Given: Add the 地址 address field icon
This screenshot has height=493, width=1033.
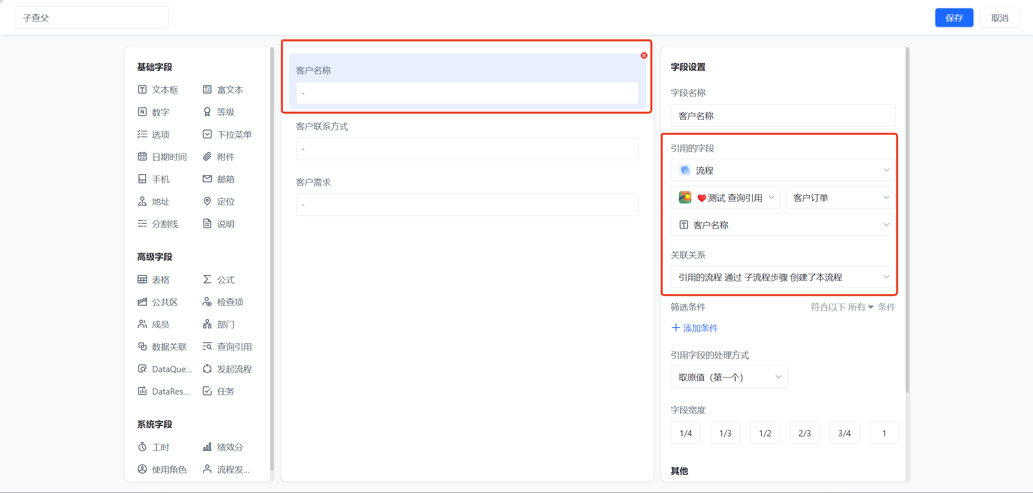Looking at the screenshot, I should pos(142,201).
